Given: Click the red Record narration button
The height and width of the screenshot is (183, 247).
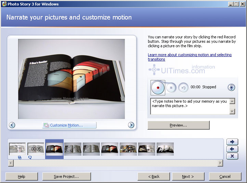Looking at the screenshot, I should click(158, 88).
